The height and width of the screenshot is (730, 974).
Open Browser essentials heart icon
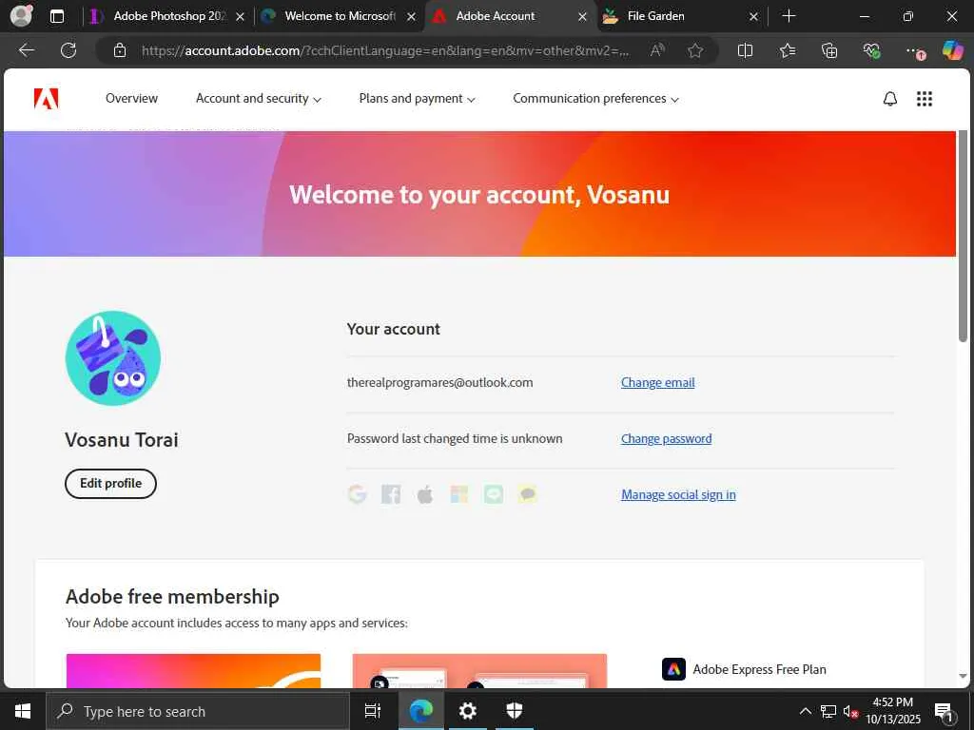tap(871, 50)
